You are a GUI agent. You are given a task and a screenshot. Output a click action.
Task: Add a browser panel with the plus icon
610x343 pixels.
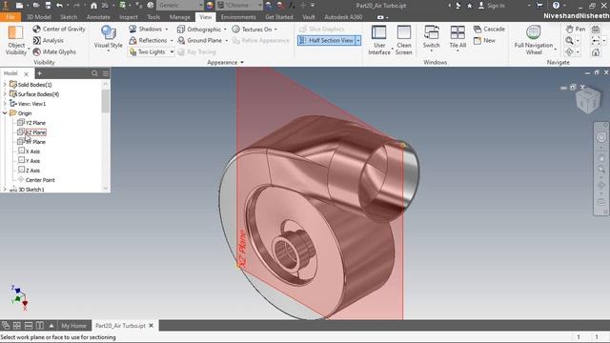(39, 73)
